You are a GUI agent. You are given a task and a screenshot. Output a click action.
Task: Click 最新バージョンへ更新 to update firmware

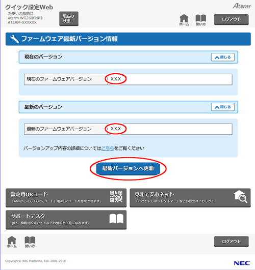128,168
